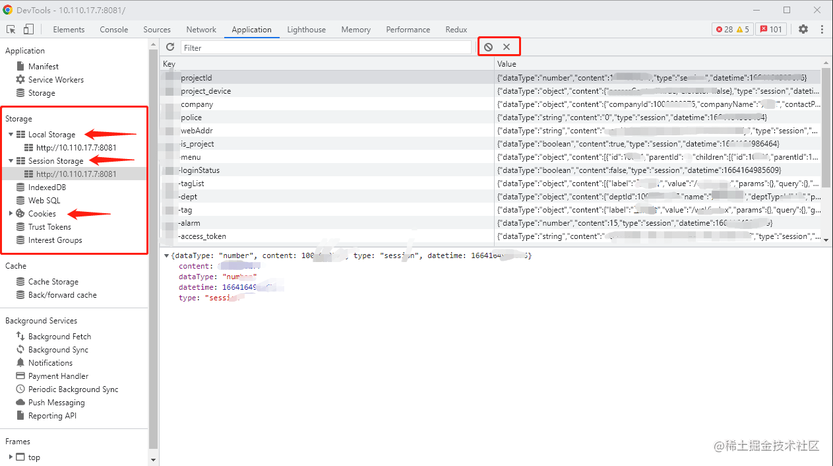Open the Storage overview item
This screenshot has width=833, height=466.
[x=42, y=93]
